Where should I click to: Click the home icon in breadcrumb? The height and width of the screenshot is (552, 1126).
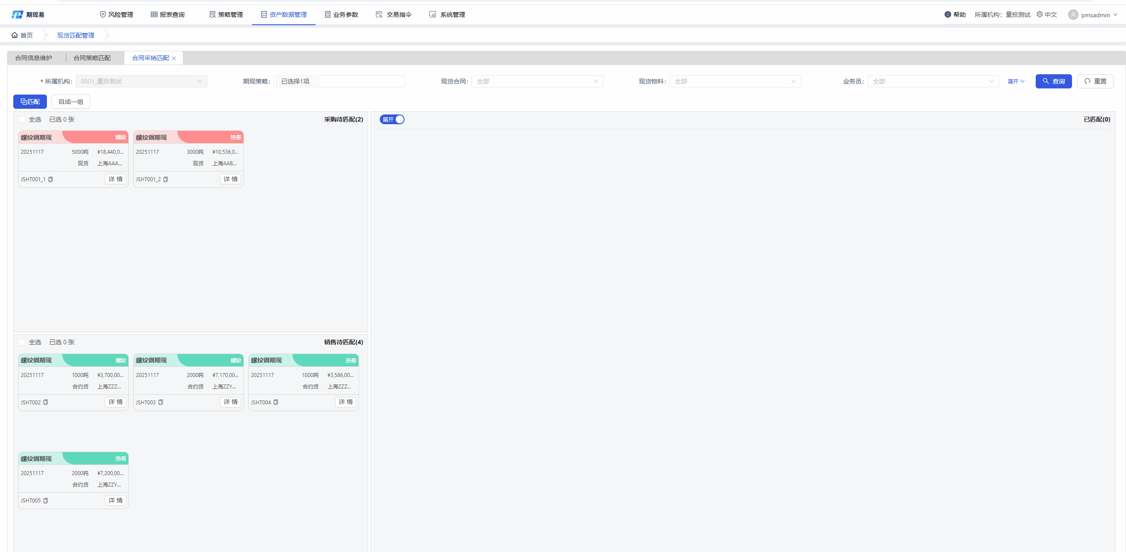[15, 35]
